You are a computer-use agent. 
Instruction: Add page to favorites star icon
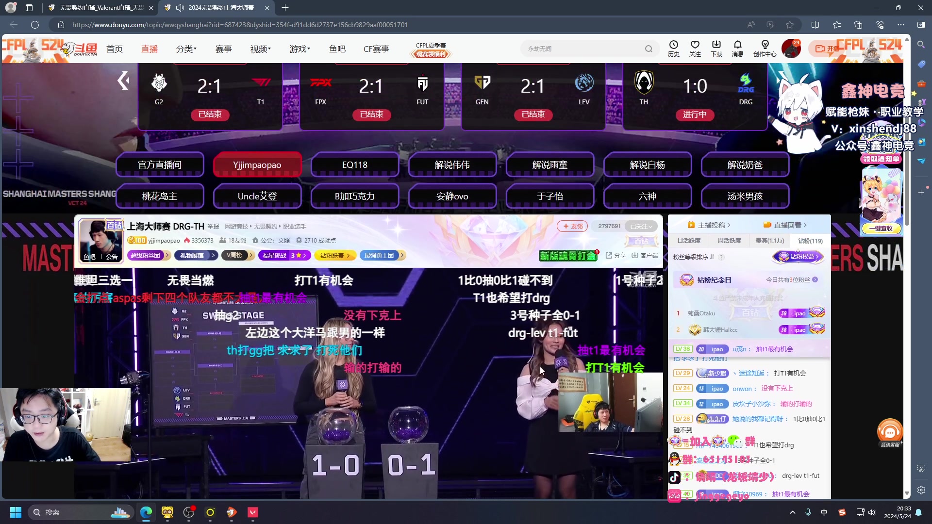pyautogui.click(x=790, y=25)
